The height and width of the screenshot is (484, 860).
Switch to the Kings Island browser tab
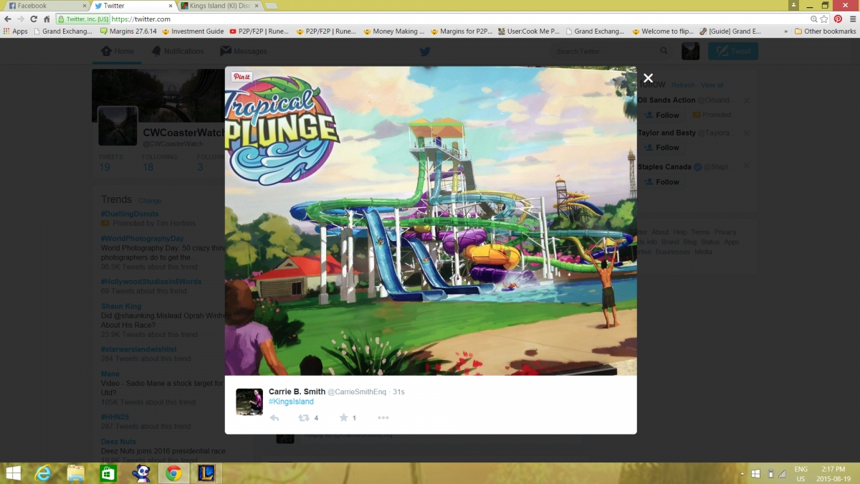coord(219,6)
